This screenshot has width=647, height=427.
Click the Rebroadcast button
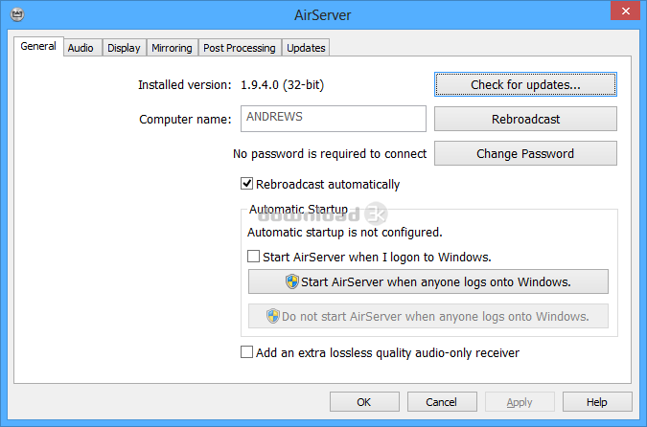tap(524, 119)
